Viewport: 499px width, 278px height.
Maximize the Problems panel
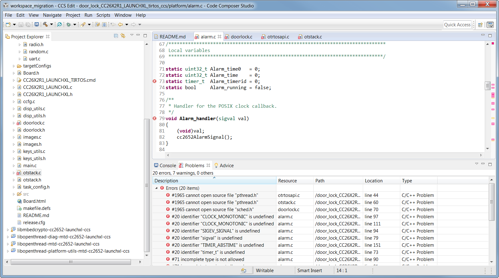pos(490,164)
